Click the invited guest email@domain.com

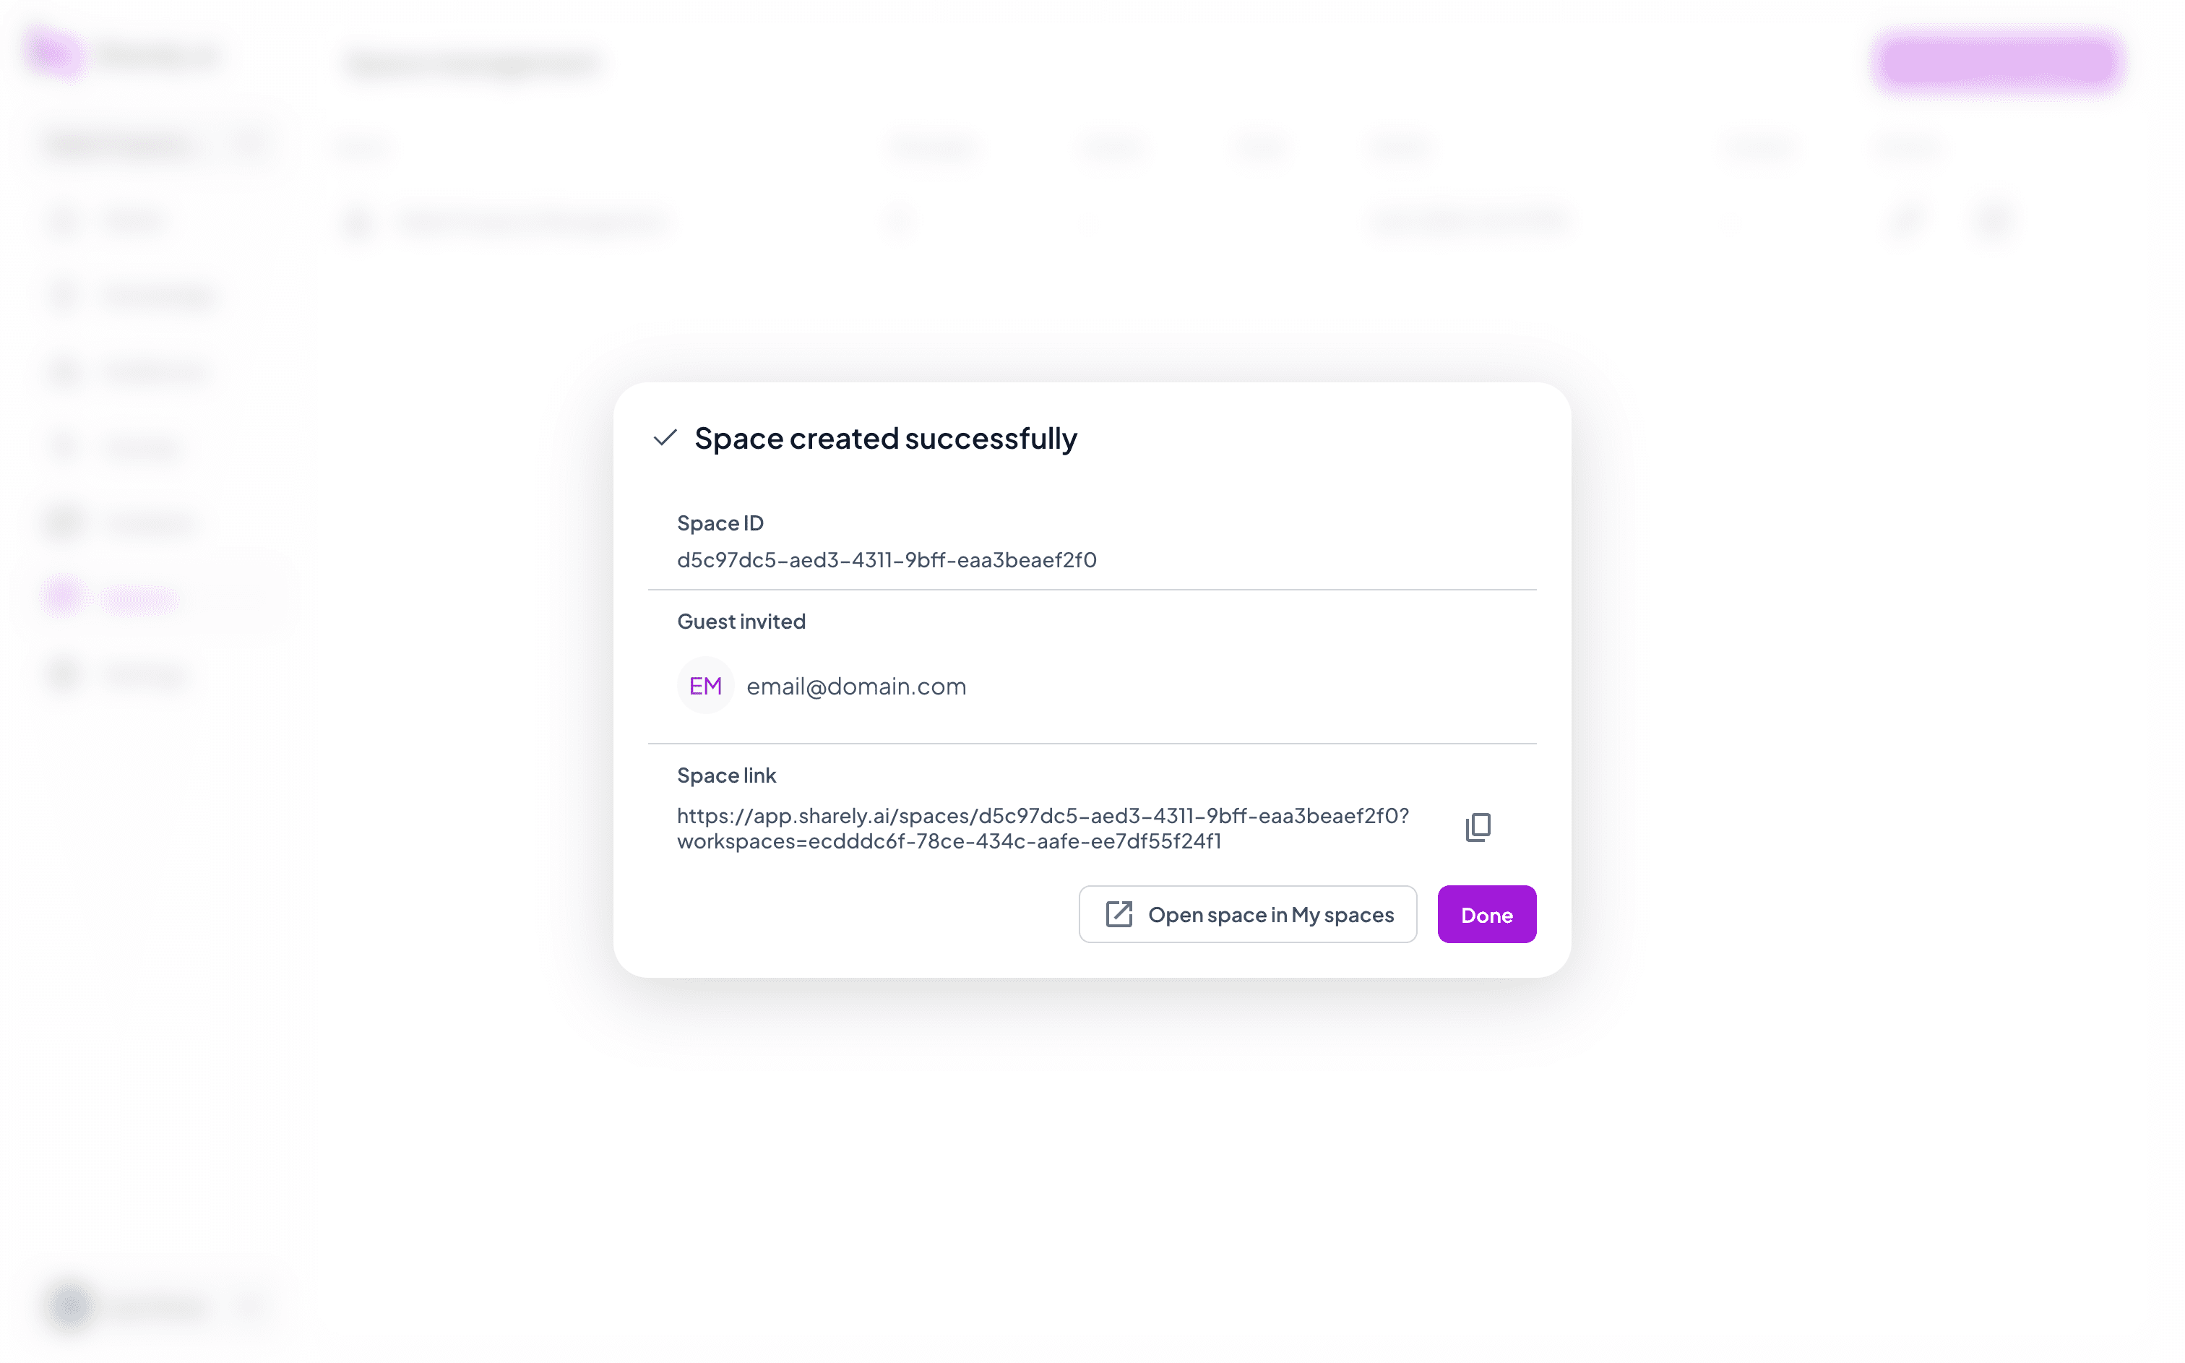click(x=855, y=686)
